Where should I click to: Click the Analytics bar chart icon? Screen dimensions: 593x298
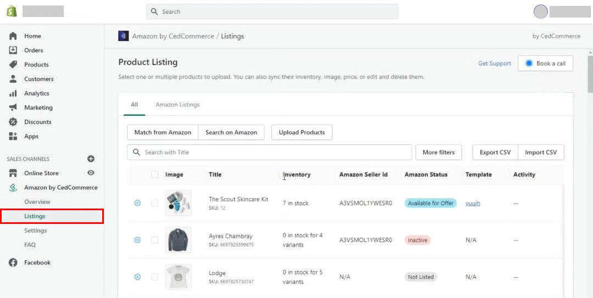pos(13,93)
